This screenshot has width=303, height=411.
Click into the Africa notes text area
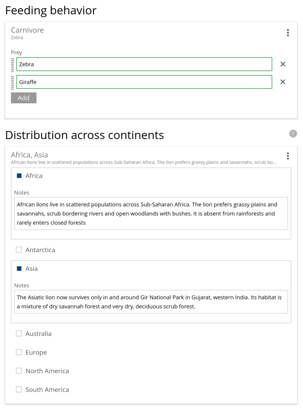[151, 213]
